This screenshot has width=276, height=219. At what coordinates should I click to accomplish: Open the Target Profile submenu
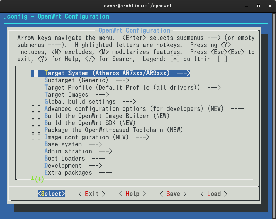(x=132, y=88)
